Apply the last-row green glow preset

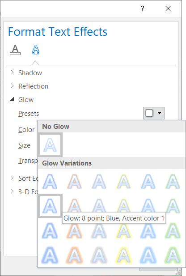(x=173, y=255)
